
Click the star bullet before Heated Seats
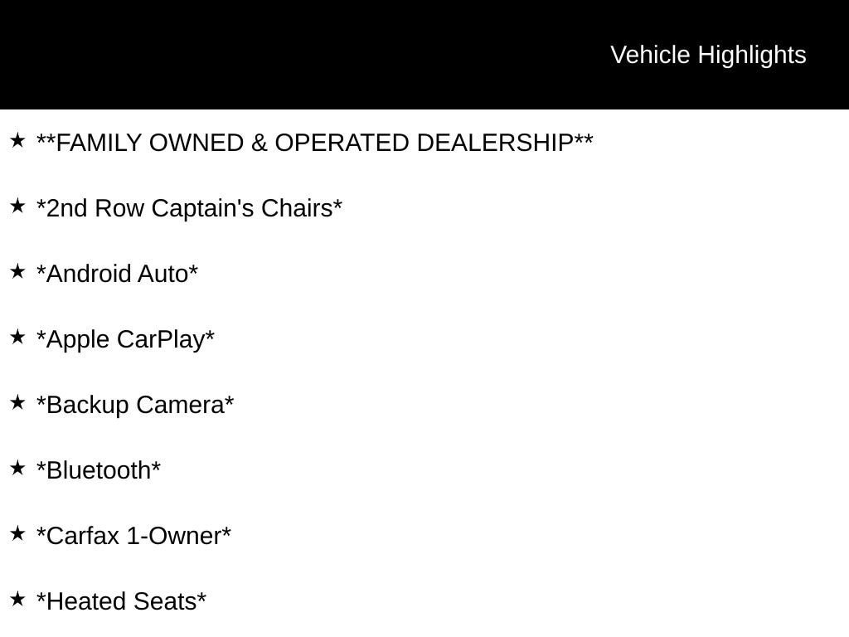pos(17,600)
